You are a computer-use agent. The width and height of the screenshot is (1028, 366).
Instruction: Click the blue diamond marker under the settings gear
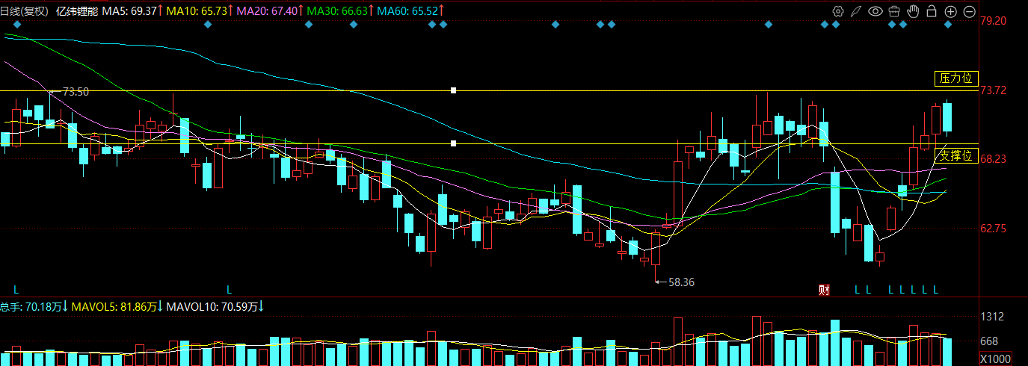coord(837,25)
